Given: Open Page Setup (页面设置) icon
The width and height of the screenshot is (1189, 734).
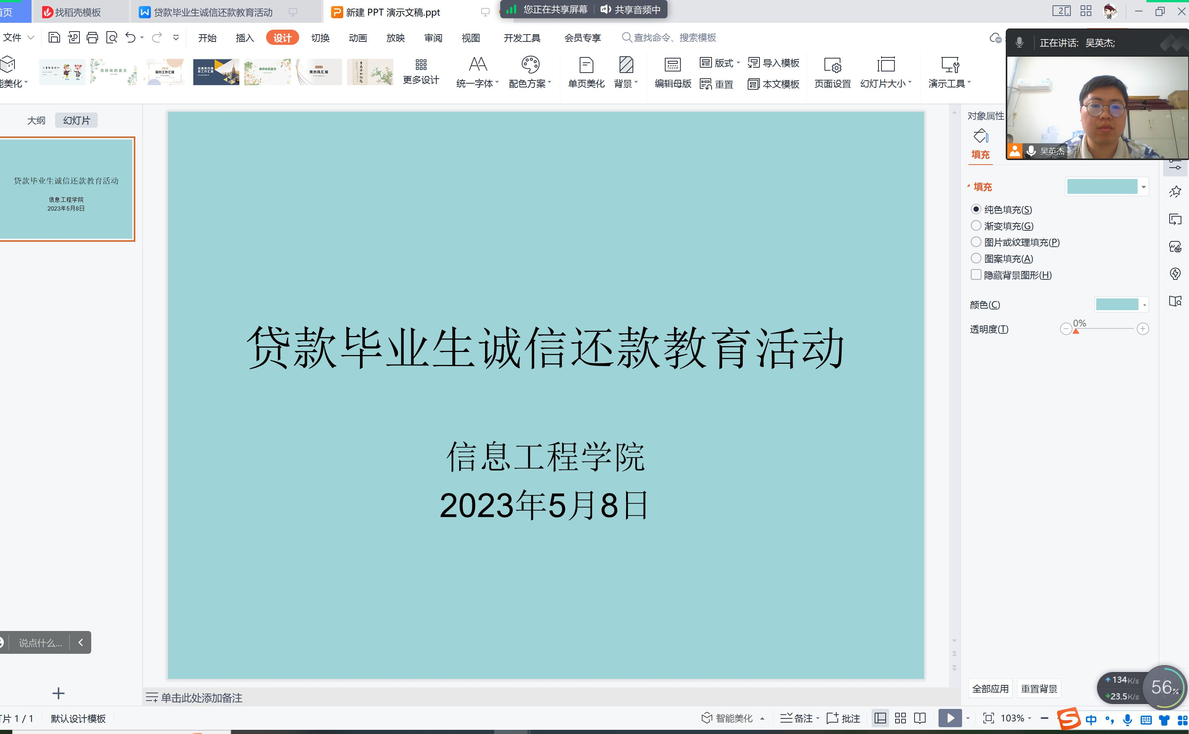Looking at the screenshot, I should (x=832, y=65).
